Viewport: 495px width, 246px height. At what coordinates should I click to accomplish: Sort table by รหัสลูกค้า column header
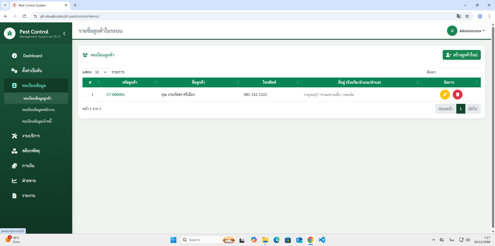[x=130, y=82]
